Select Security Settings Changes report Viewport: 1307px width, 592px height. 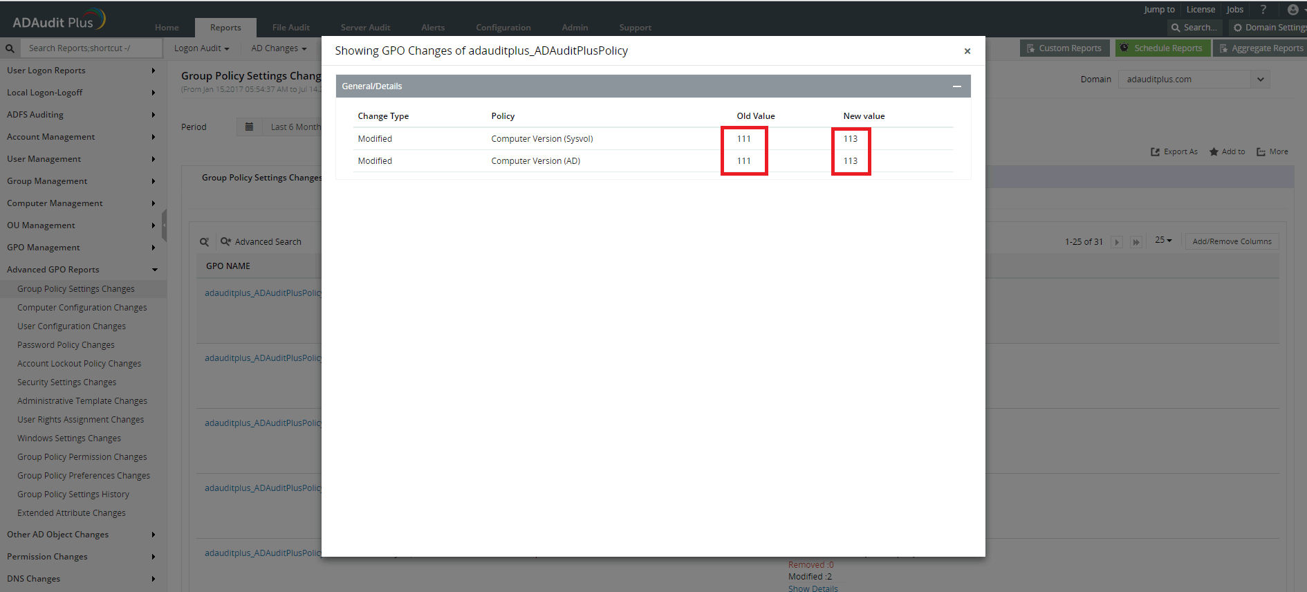pos(67,382)
